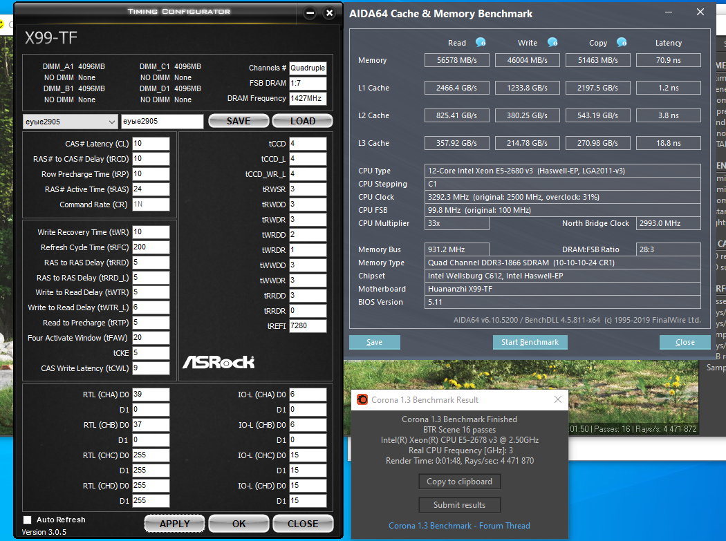The width and height of the screenshot is (726, 541).
Task: Click the Memory Type Quad Channel DDR3-1866 field
Action: point(563,263)
